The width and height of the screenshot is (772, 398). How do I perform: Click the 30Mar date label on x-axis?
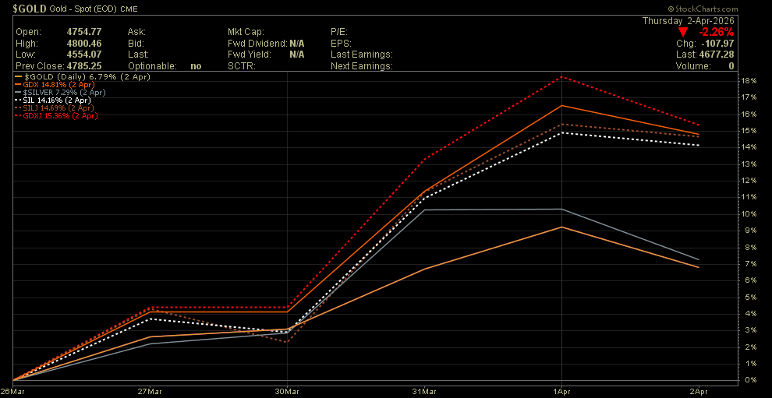tap(287, 390)
